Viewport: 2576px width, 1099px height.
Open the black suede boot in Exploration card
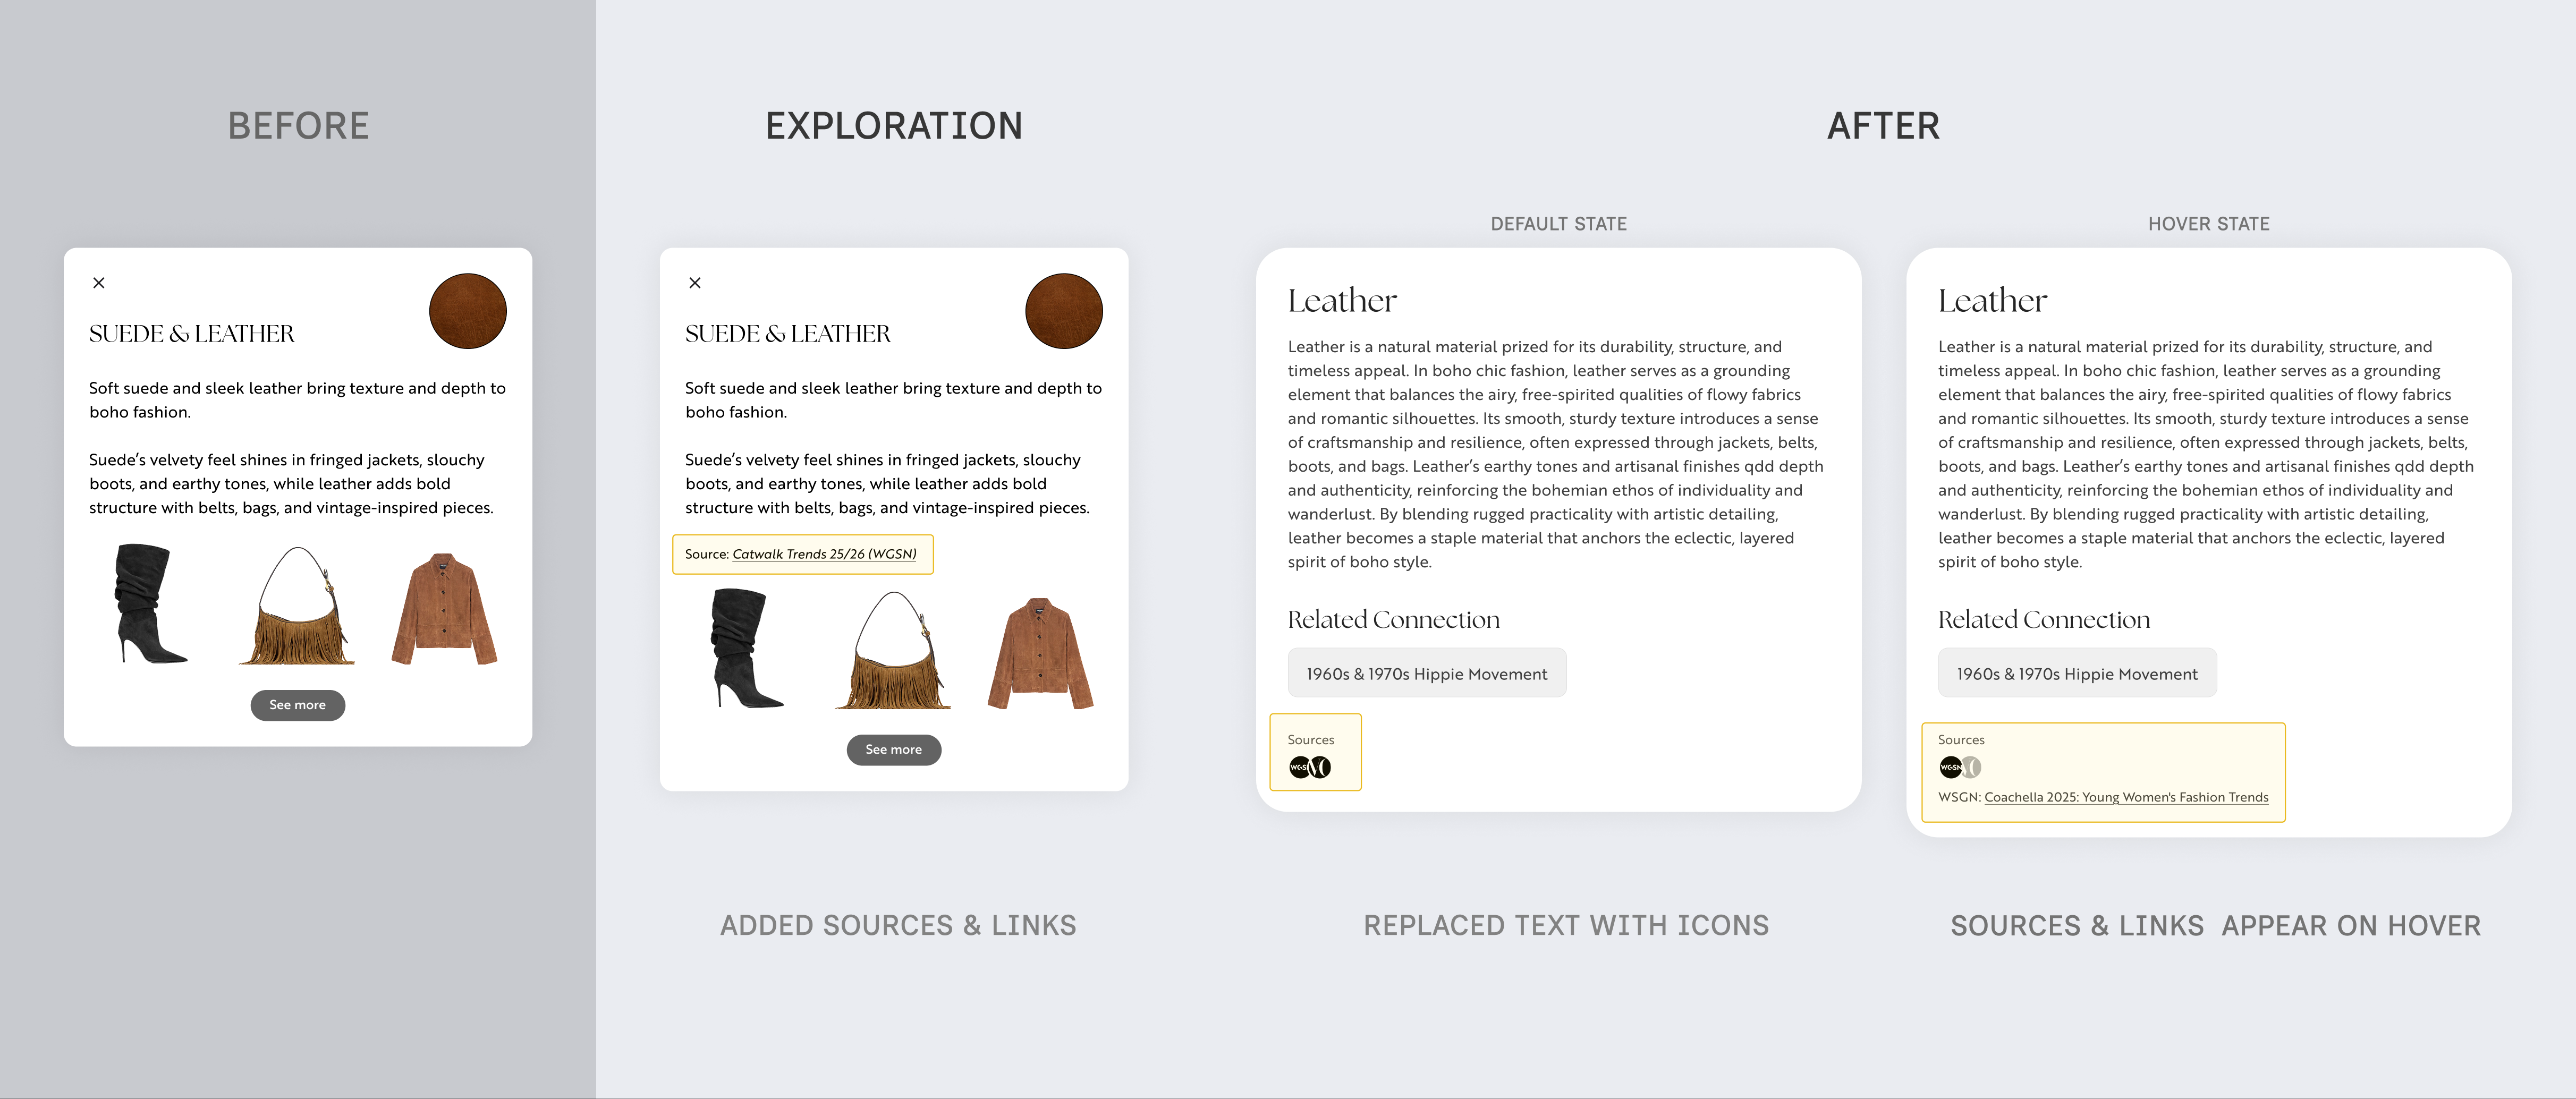(746, 648)
